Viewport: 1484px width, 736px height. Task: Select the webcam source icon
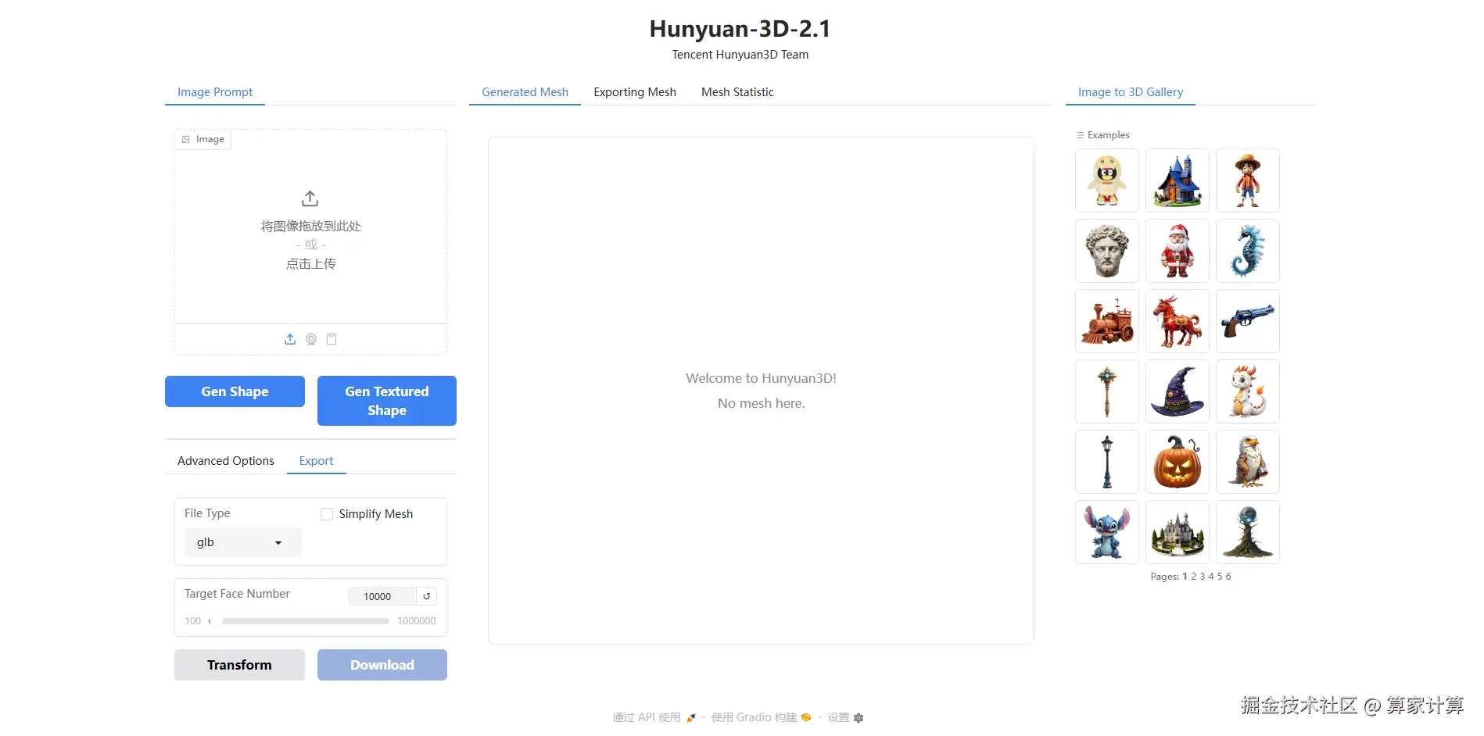coord(311,339)
